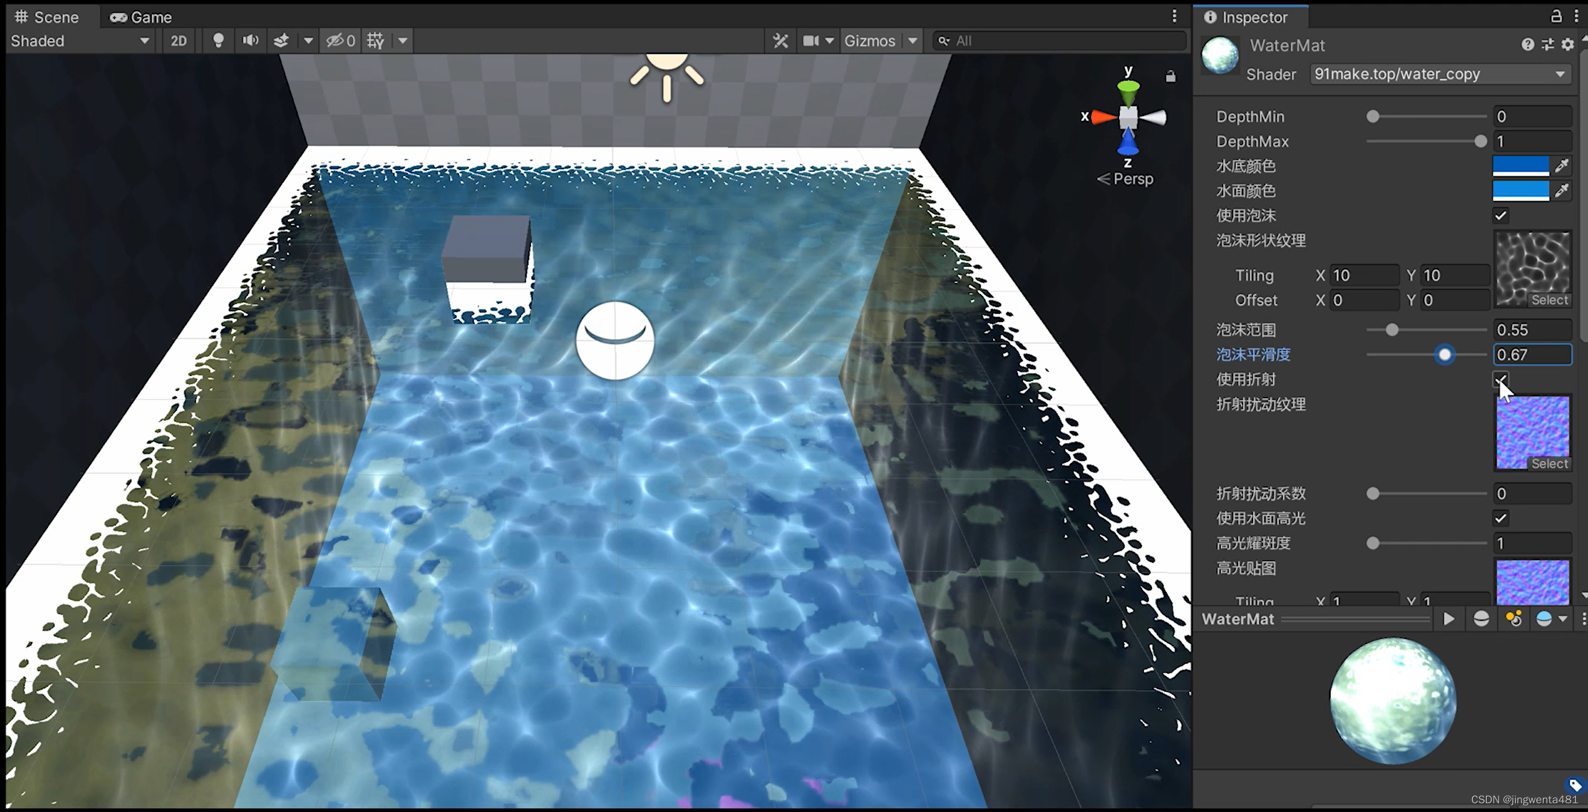Uncheck the 使用泡沫 foam checkbox
The height and width of the screenshot is (812, 1588).
coord(1501,216)
